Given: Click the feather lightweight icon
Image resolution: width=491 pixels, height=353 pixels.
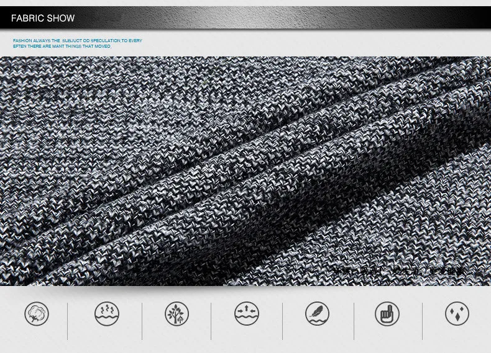Looking at the screenshot, I should [317, 313].
